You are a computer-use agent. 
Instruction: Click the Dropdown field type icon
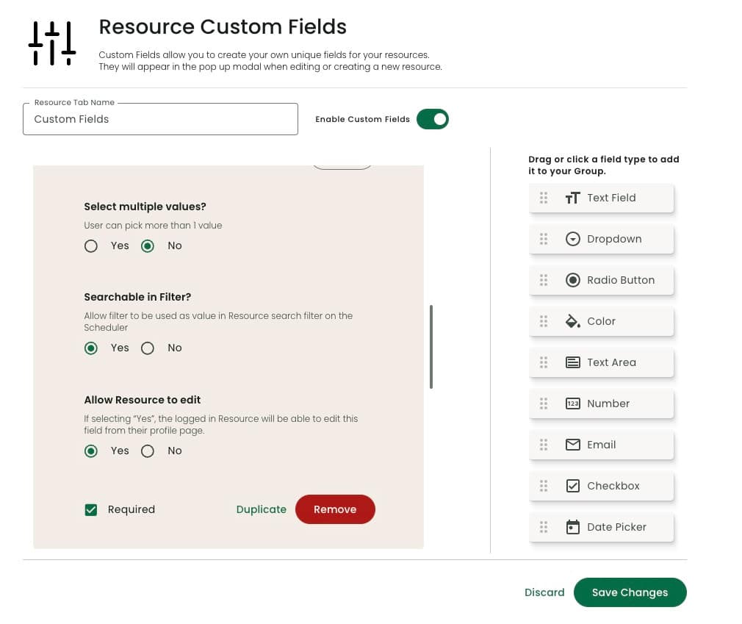pos(573,239)
